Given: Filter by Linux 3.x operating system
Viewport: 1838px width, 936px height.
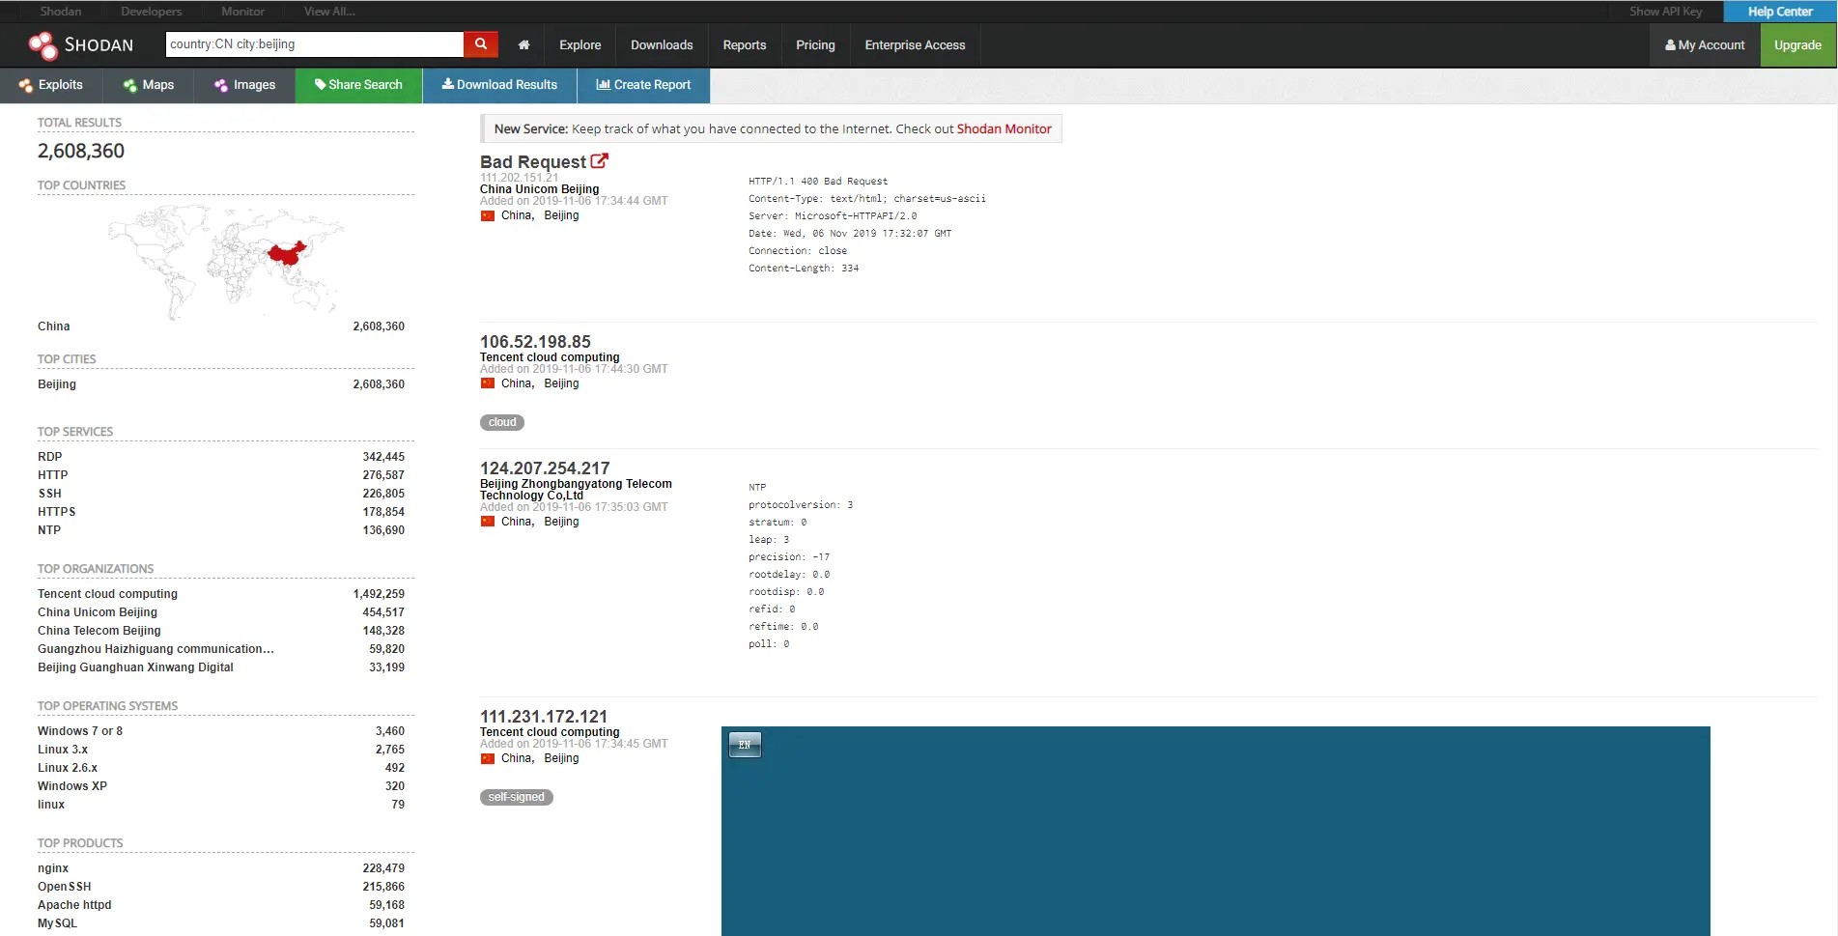Looking at the screenshot, I should pos(63,750).
